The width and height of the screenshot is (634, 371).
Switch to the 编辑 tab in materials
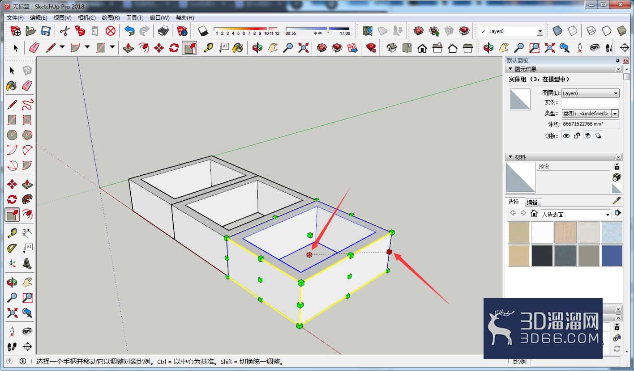(x=532, y=202)
